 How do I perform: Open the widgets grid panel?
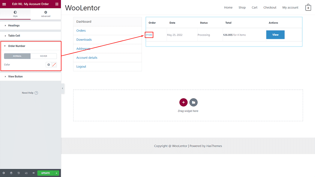click(x=57, y=4)
